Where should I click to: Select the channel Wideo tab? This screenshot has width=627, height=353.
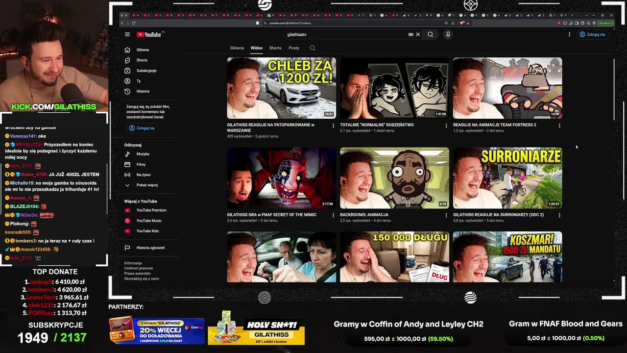click(x=257, y=48)
